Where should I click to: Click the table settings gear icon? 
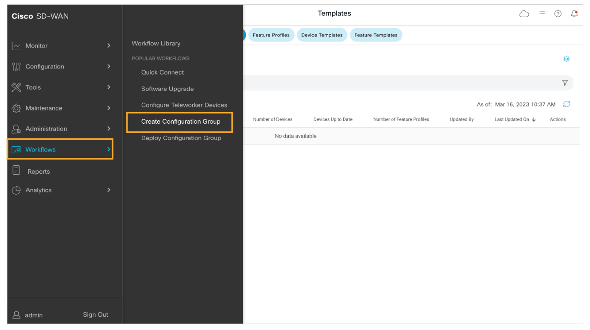click(x=566, y=59)
